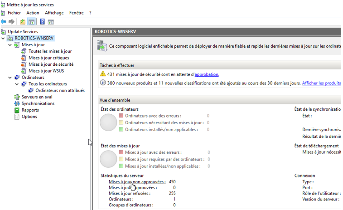The width and height of the screenshot is (343, 210).
Task: Click the État de téléchargement heading
Action: point(317,146)
